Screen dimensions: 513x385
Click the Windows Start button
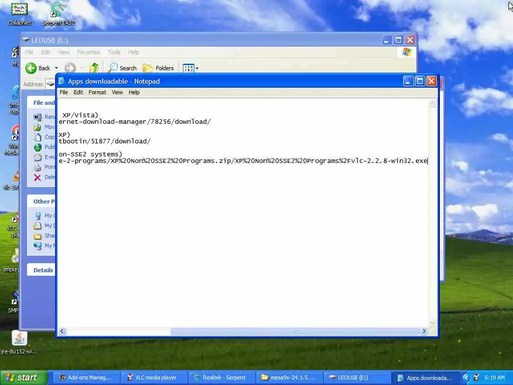click(24, 377)
